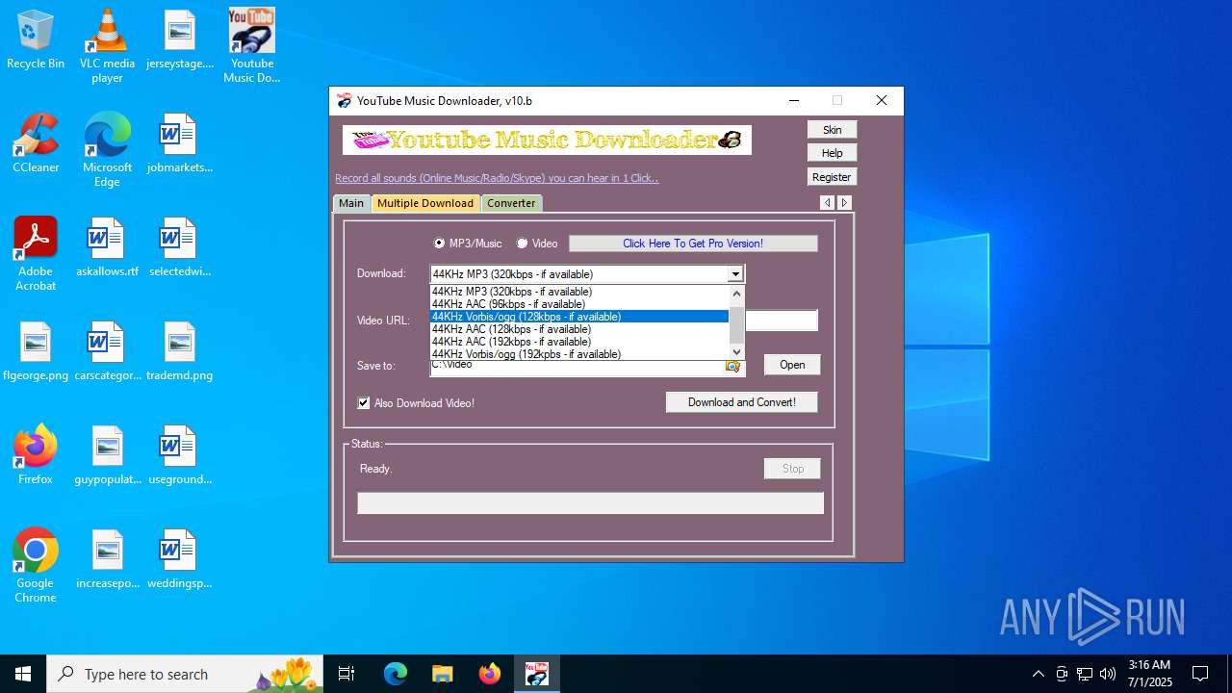Select the jobmarkets Word document icon
Screen dimensions: 1232x693
(x=180, y=144)
